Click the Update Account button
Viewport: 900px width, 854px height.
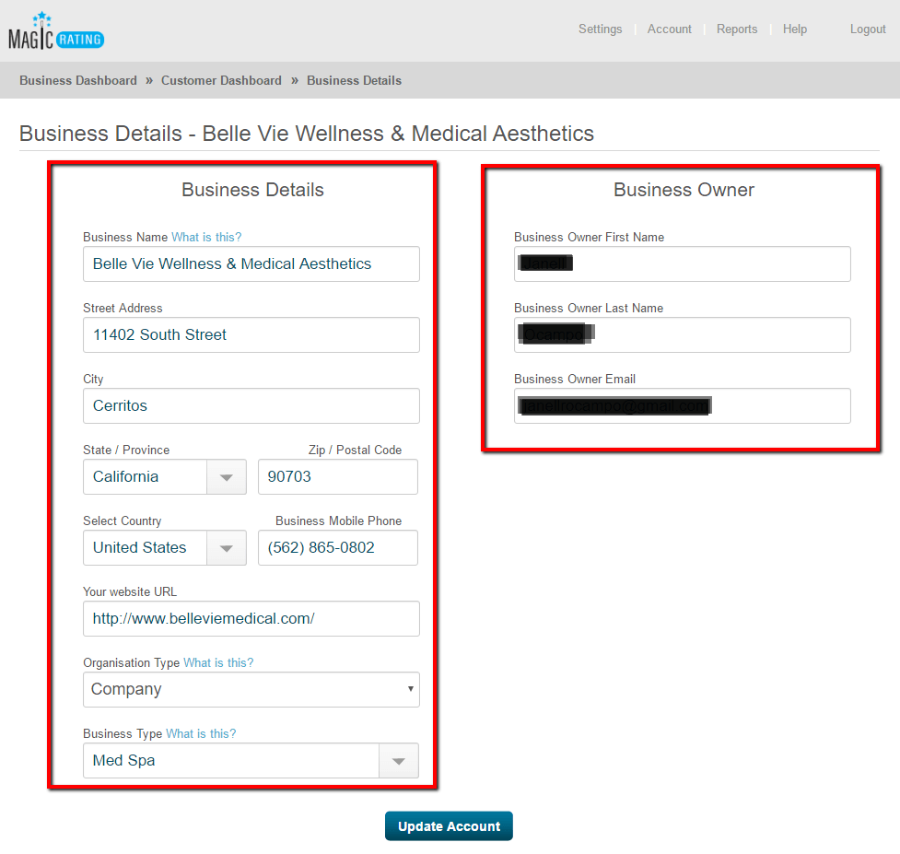(x=449, y=825)
